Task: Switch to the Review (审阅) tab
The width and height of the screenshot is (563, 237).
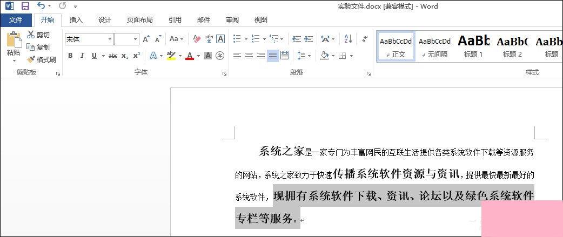Action: coord(232,20)
